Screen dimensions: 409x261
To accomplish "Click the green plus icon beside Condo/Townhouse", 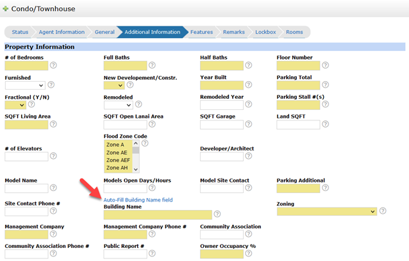I will [x=5, y=9].
